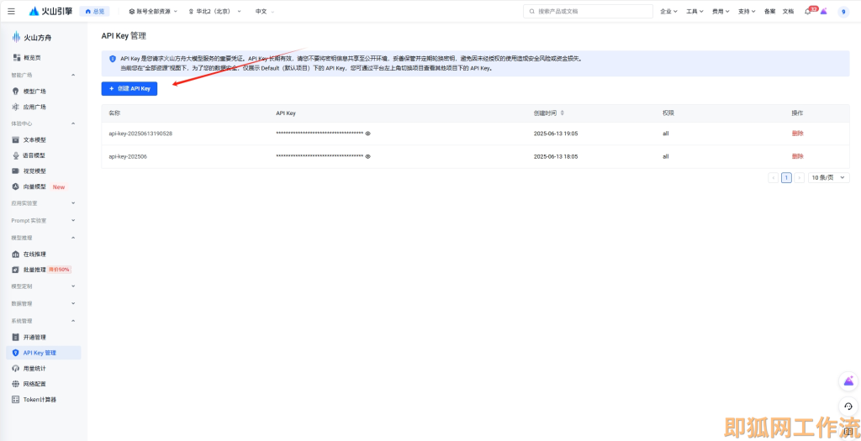861x441 pixels.
Task: Open the 企业 menu
Action: coord(668,11)
